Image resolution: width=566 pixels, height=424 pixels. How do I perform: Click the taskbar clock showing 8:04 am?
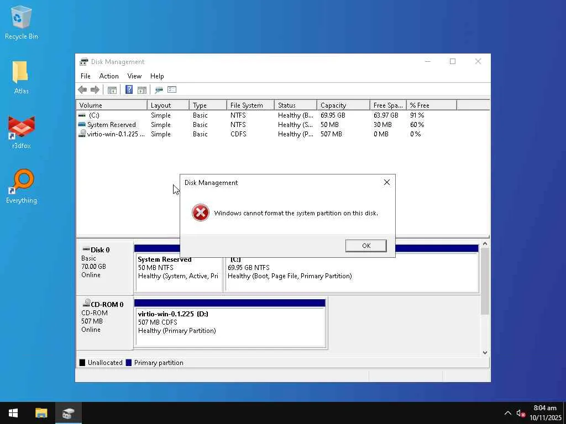545,408
